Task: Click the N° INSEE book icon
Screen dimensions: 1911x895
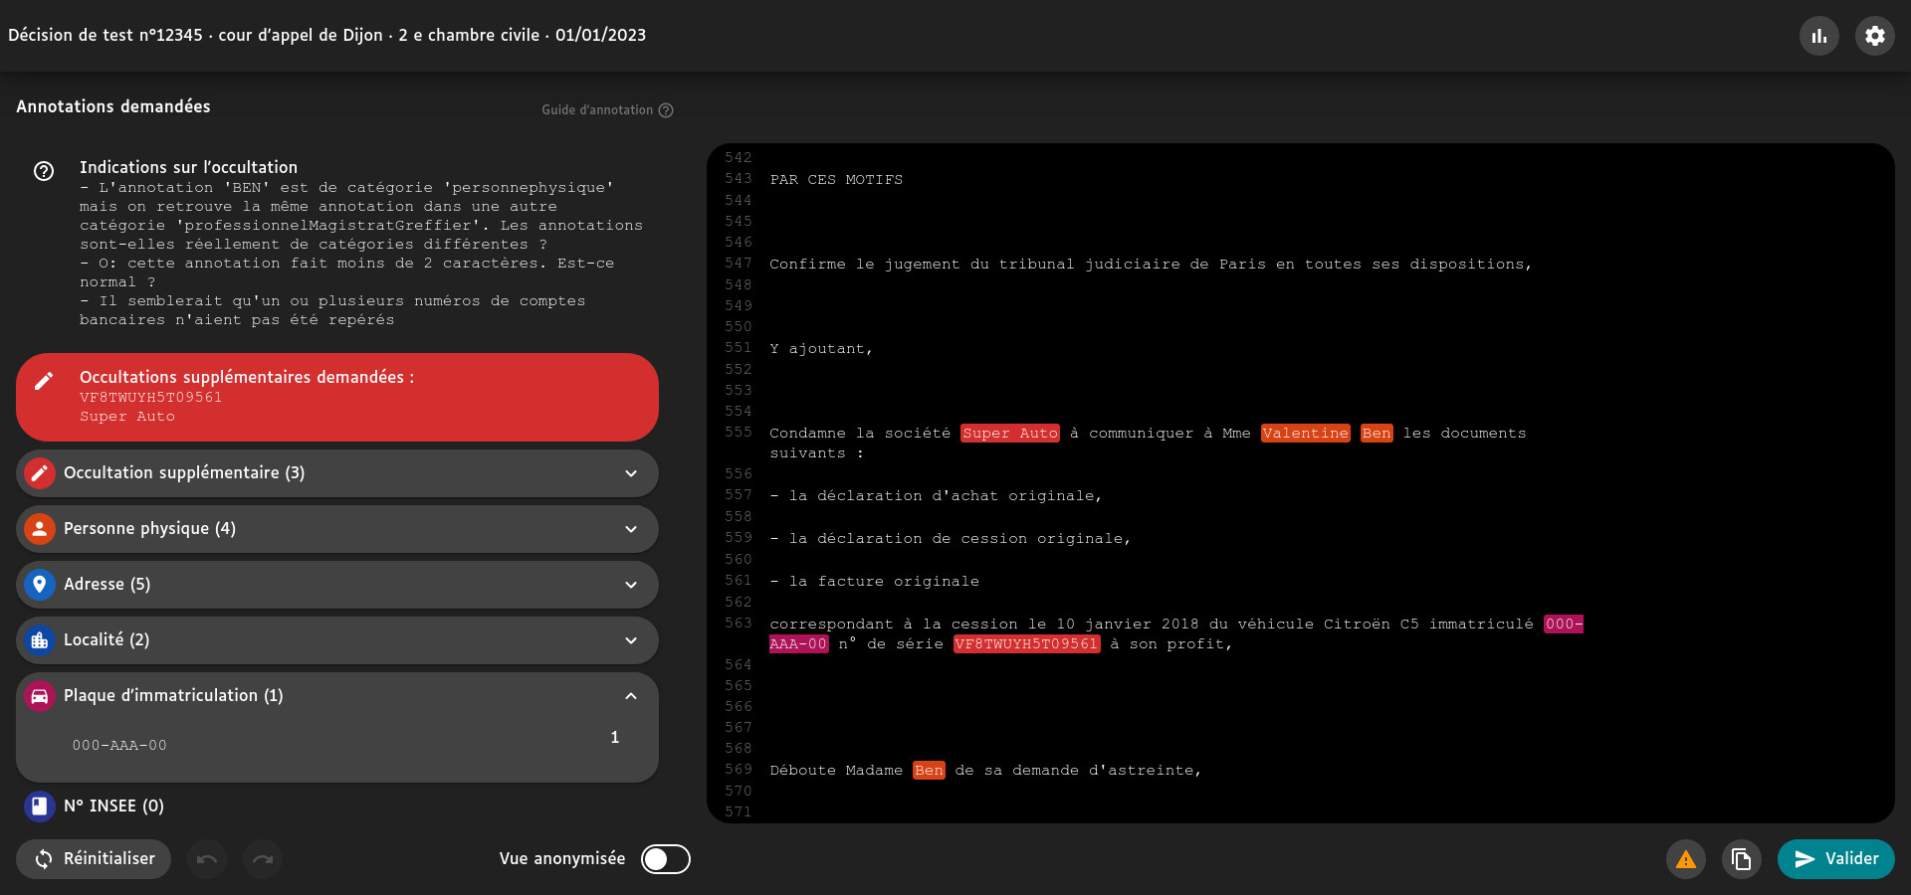Action: [x=40, y=806]
